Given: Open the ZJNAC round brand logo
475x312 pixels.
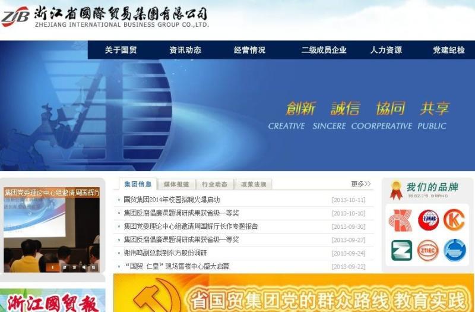Looking at the screenshot, I should (428, 220).
